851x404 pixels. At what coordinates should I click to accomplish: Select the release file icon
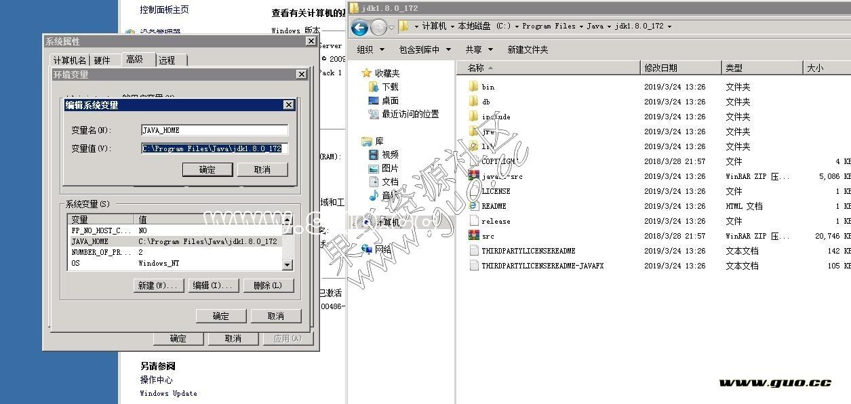(473, 221)
